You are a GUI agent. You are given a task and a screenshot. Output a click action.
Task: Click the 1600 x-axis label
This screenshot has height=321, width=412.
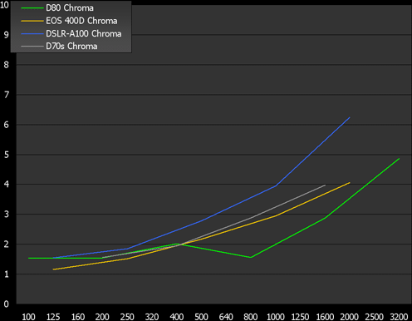(325, 317)
